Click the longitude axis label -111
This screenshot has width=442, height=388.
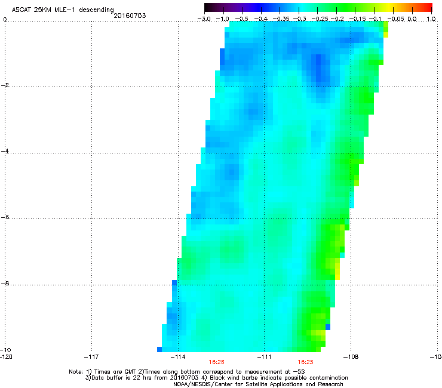[x=265, y=357]
